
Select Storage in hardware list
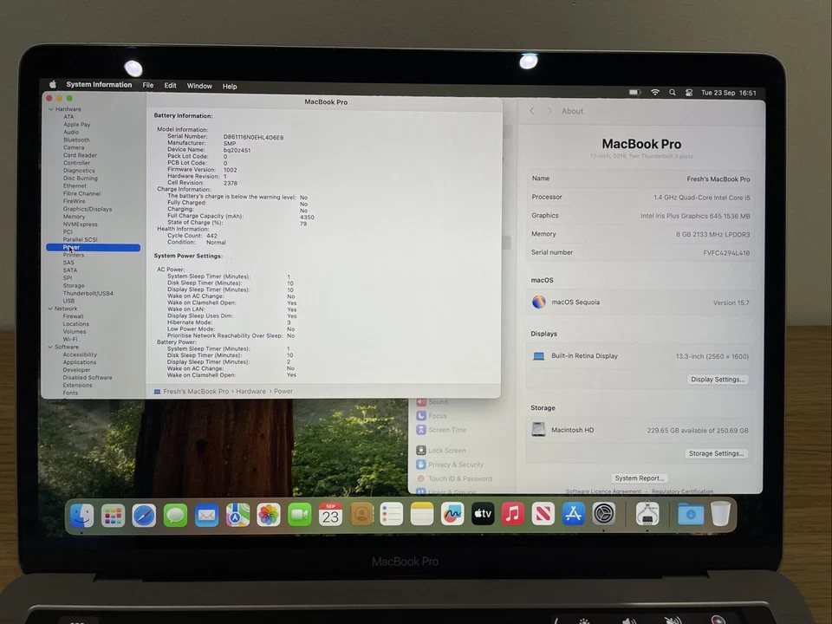click(74, 285)
